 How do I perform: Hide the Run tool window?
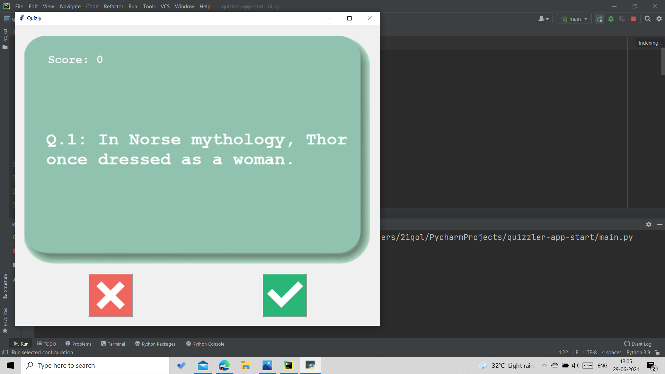point(660,224)
